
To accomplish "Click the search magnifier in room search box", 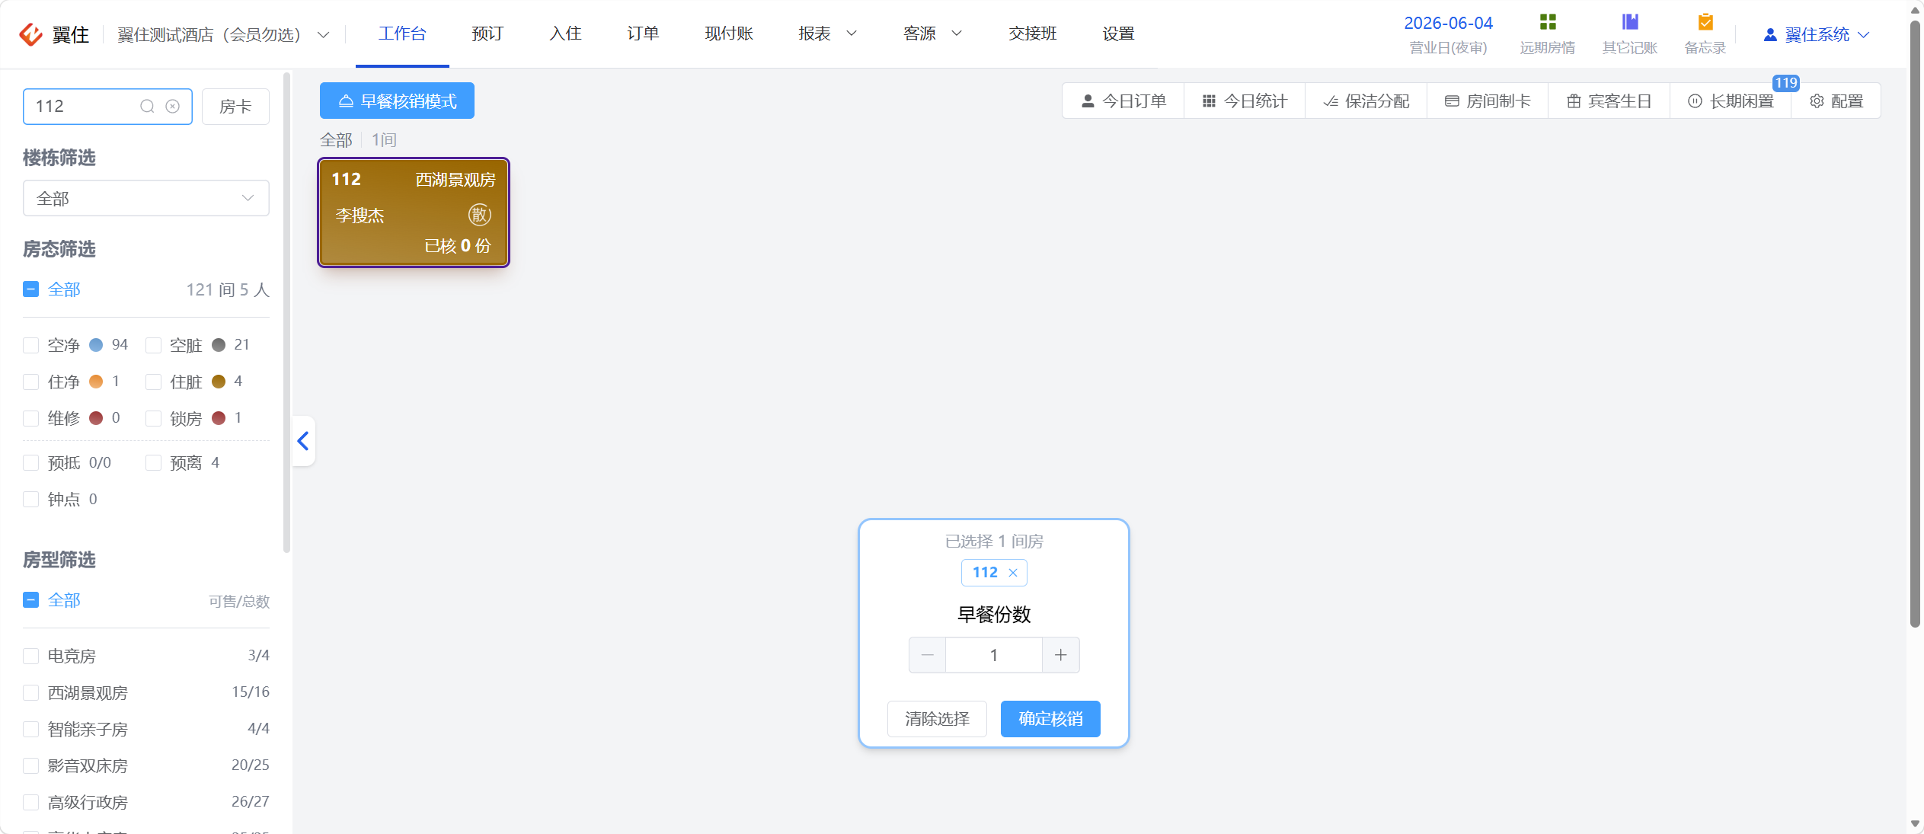I will [147, 106].
